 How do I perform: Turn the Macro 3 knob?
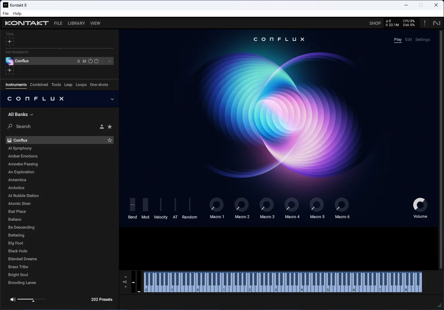pyautogui.click(x=267, y=205)
